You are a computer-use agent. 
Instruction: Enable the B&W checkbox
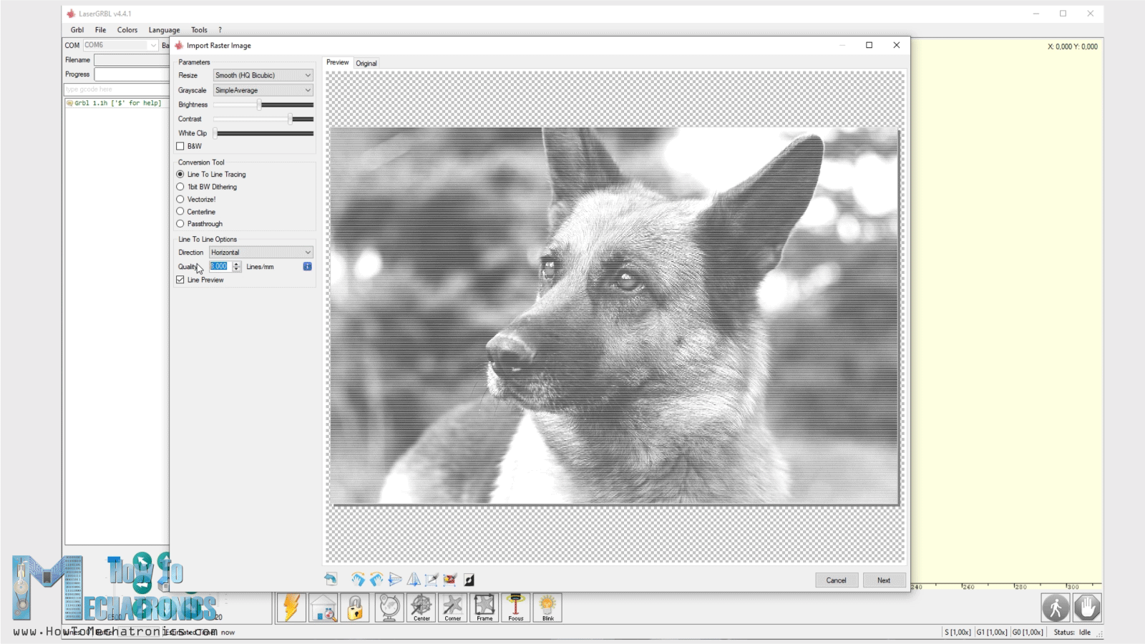click(180, 146)
